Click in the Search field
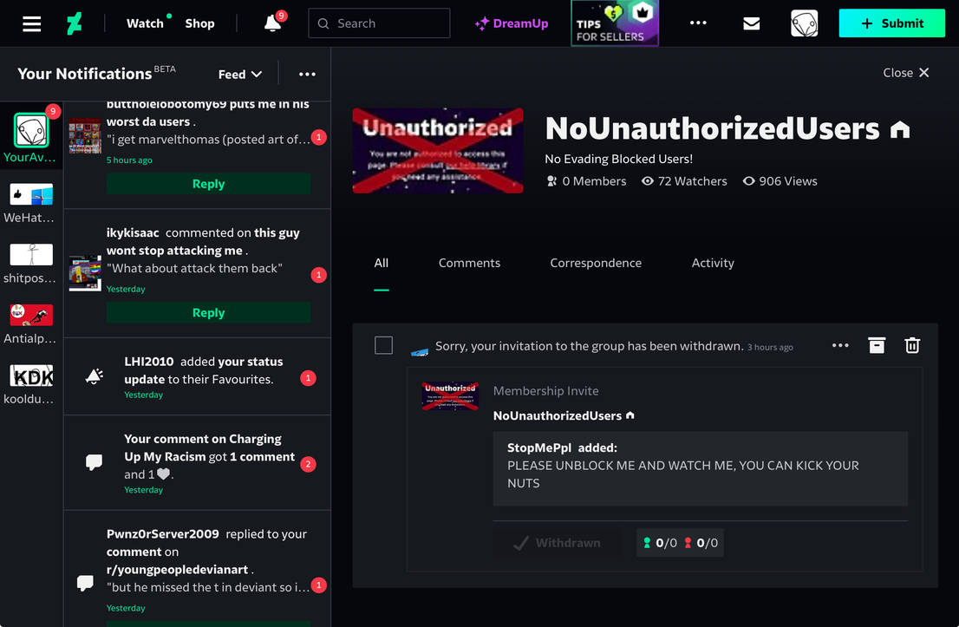This screenshot has height=627, width=959. pos(379,23)
